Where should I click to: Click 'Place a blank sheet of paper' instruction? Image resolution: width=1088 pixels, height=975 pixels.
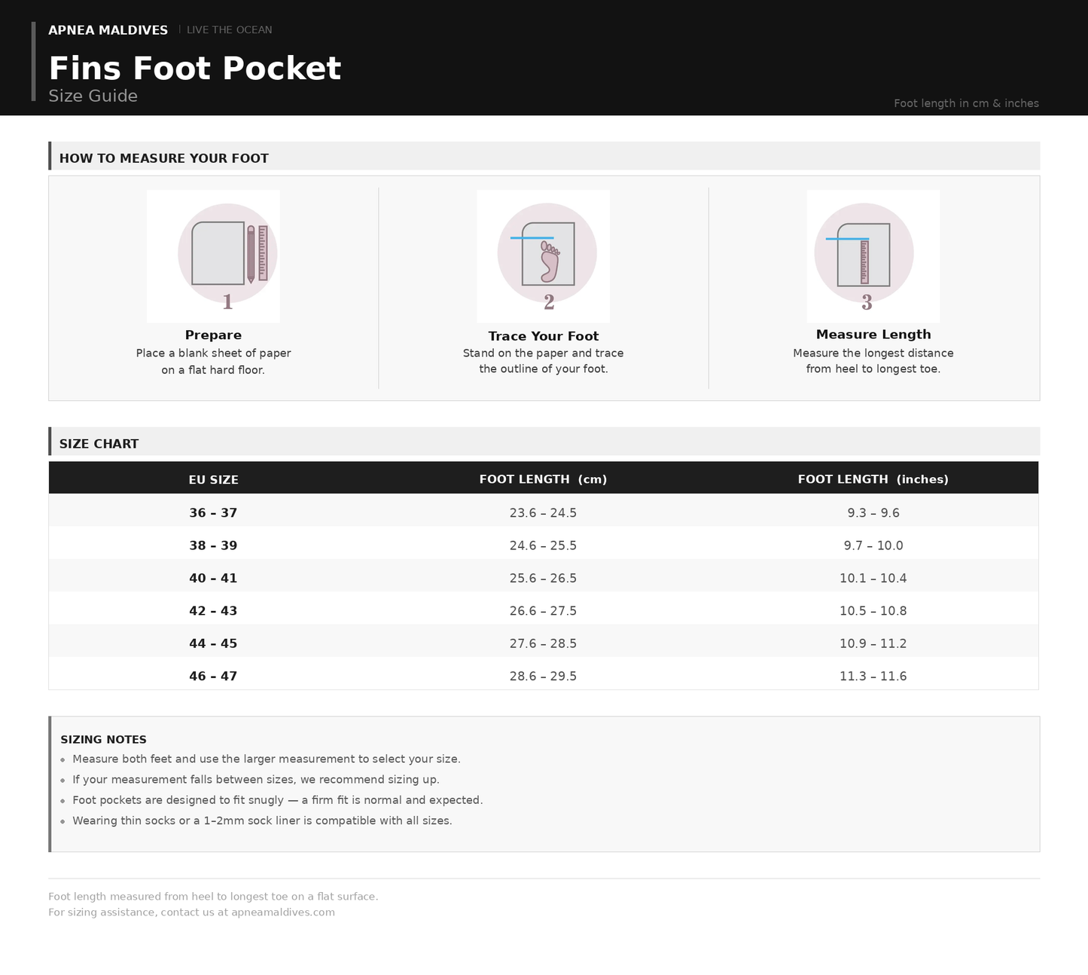pos(213,353)
